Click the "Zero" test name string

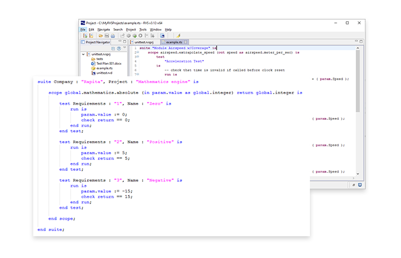[x=155, y=104]
